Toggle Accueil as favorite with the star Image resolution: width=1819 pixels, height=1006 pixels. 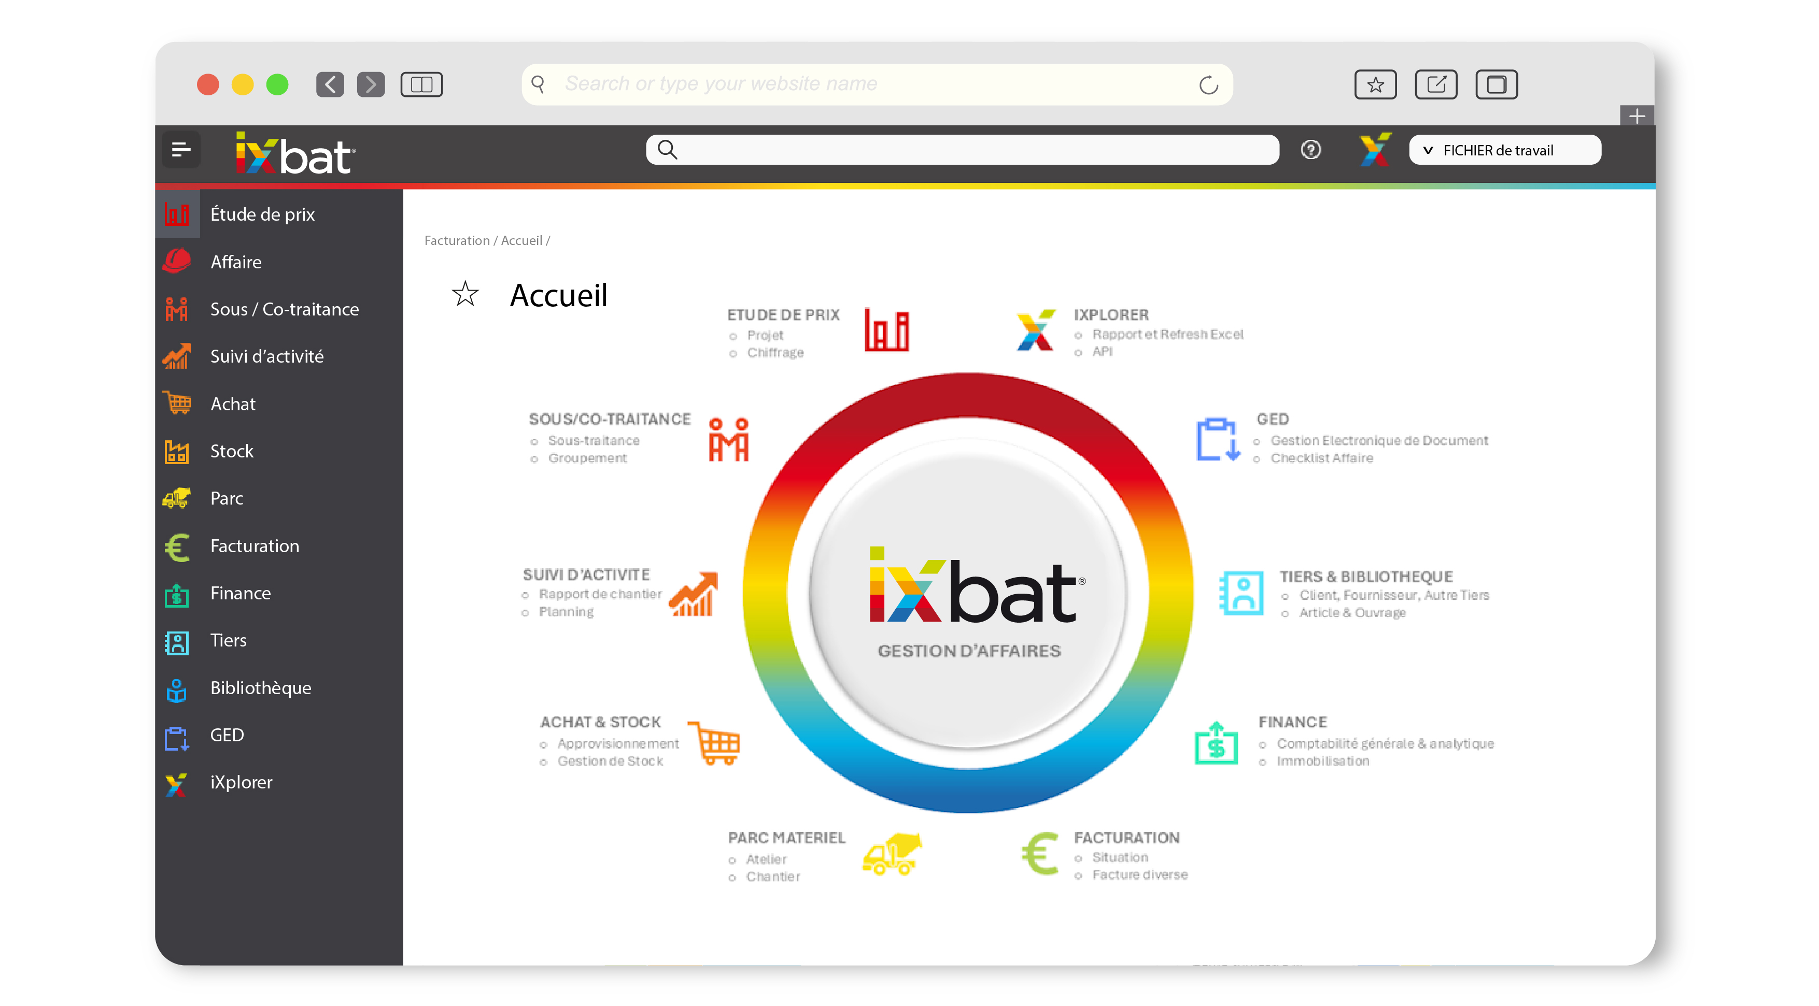tap(466, 294)
